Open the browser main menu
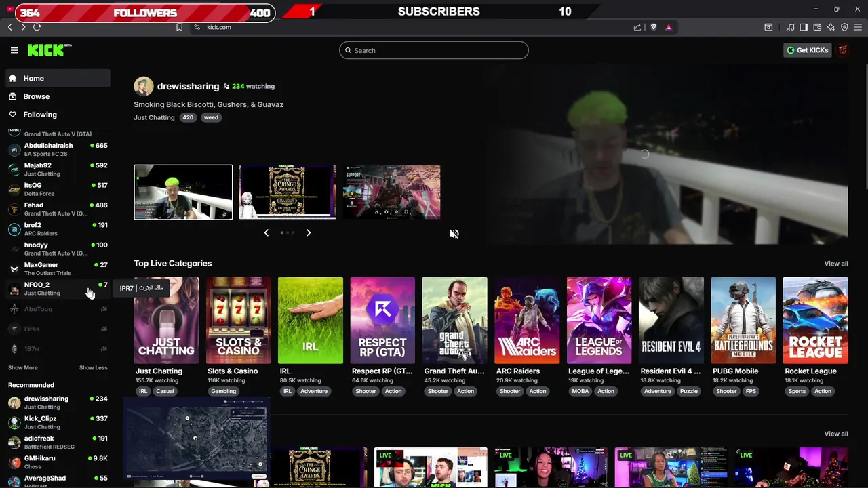 pyautogui.click(x=859, y=27)
